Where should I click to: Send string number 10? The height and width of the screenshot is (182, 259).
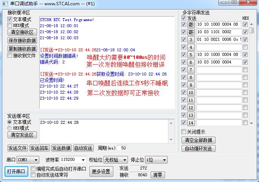tap(191, 93)
